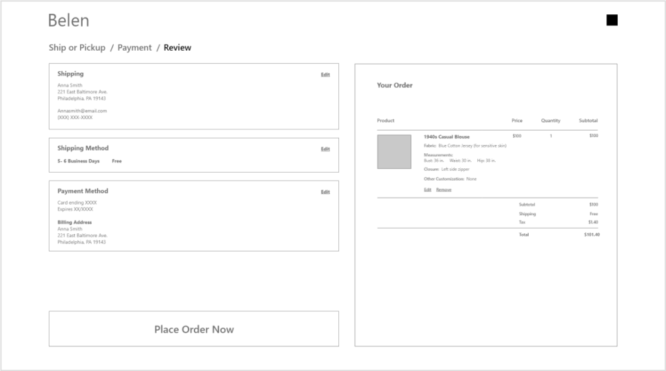Click the Annasmith@email.com email address
The image size is (666, 371).
pyautogui.click(x=82, y=111)
